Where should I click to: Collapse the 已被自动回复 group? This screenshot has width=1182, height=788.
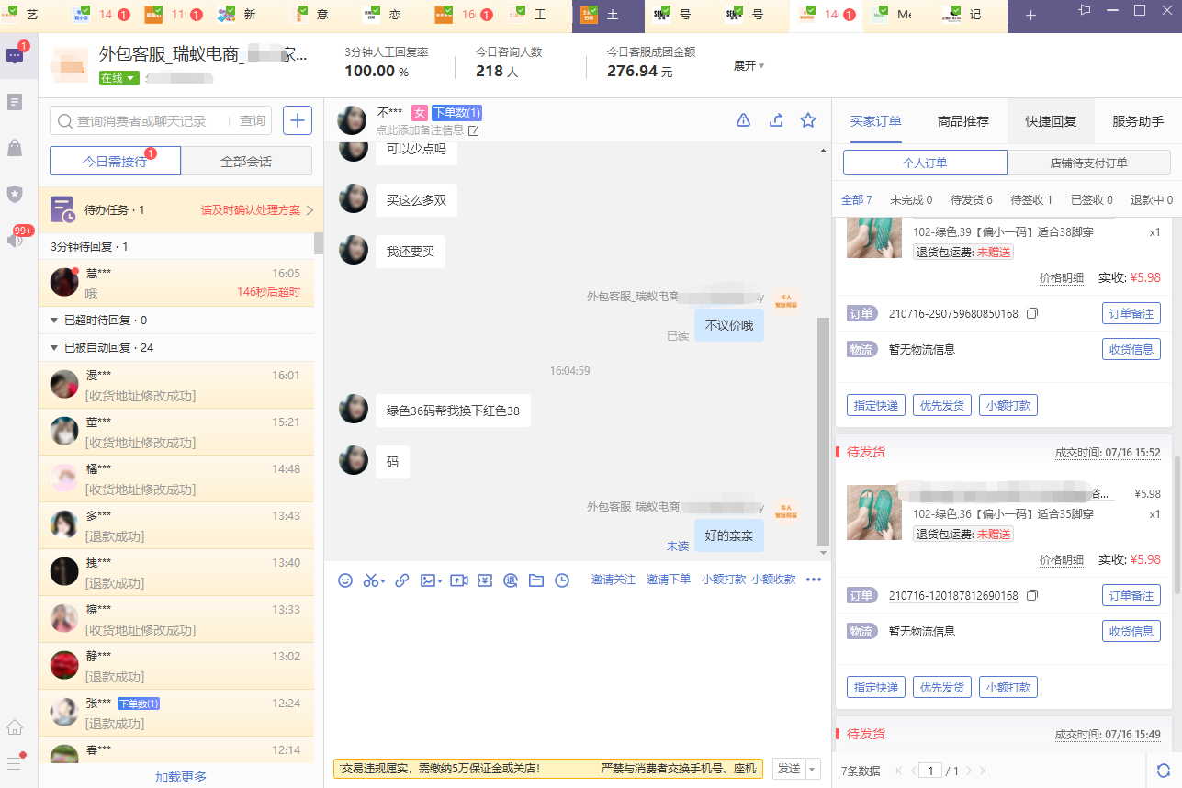(54, 348)
